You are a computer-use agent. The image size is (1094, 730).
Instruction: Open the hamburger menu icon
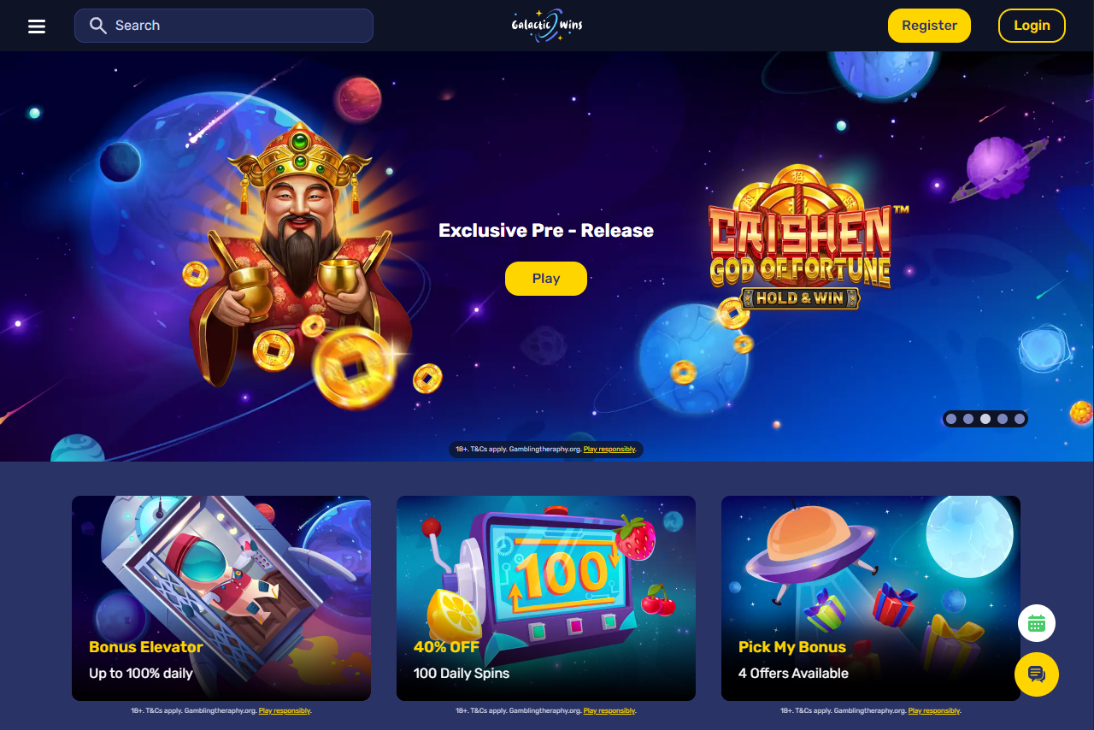[x=37, y=26]
